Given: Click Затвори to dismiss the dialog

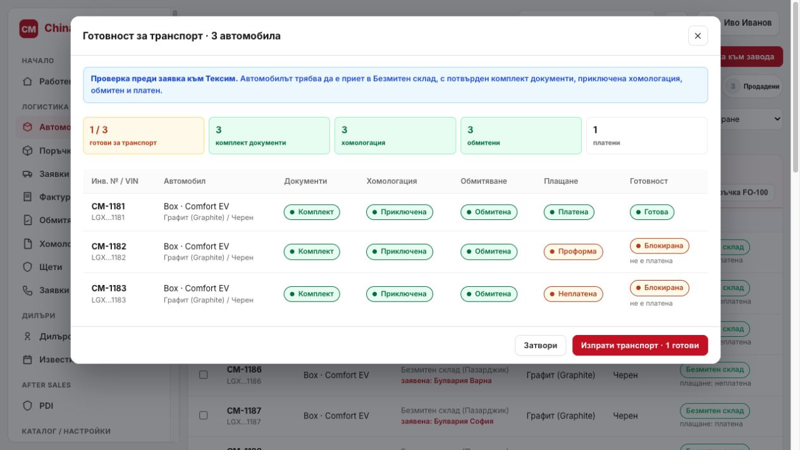Looking at the screenshot, I should point(541,346).
